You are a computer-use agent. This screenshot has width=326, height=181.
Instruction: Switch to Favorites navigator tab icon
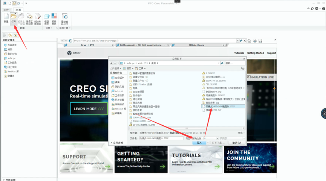coord(15,35)
